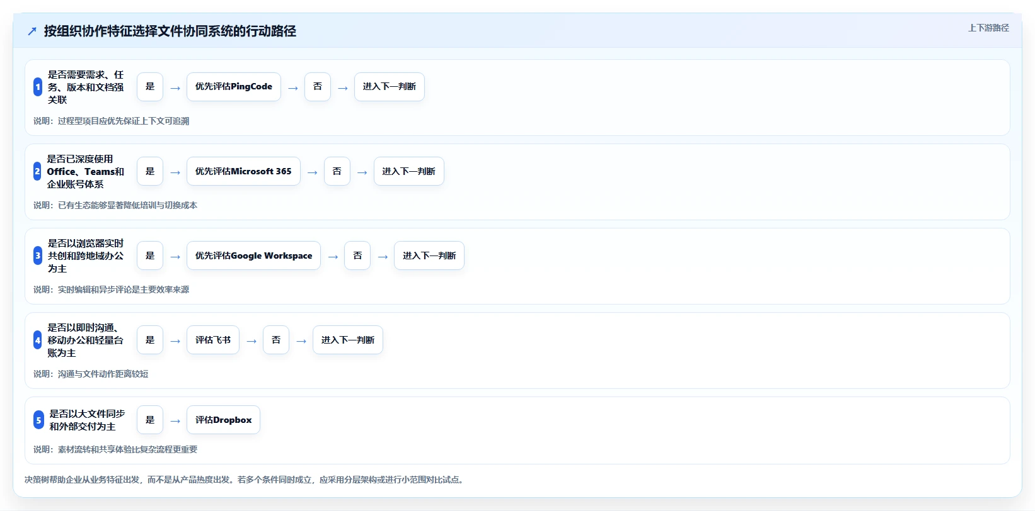1035x511 pixels.
Task: Click 进入下一判断 in the Microsoft 365 row
Action: click(409, 171)
